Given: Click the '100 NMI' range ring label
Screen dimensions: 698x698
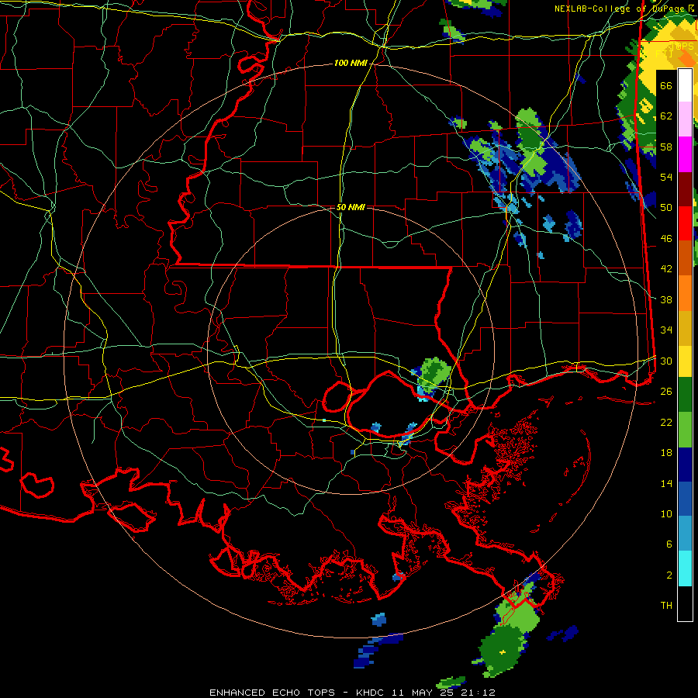Looking at the screenshot, I should pyautogui.click(x=351, y=64).
